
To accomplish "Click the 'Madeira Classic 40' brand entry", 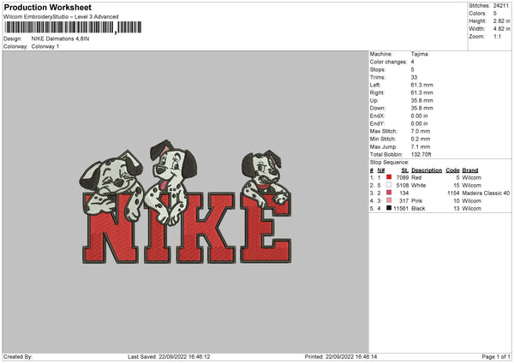I will 486,193.
